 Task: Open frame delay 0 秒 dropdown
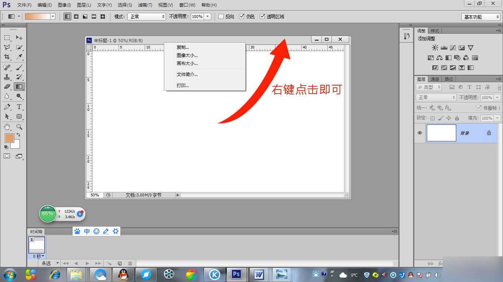coord(38,256)
